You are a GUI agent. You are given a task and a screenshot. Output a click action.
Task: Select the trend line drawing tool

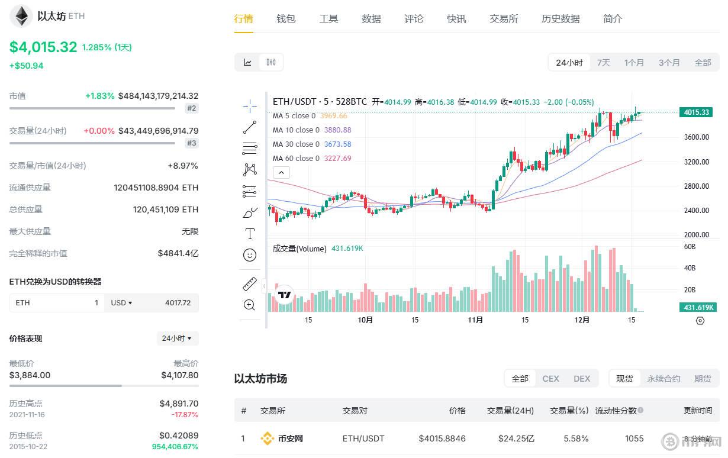(x=250, y=127)
